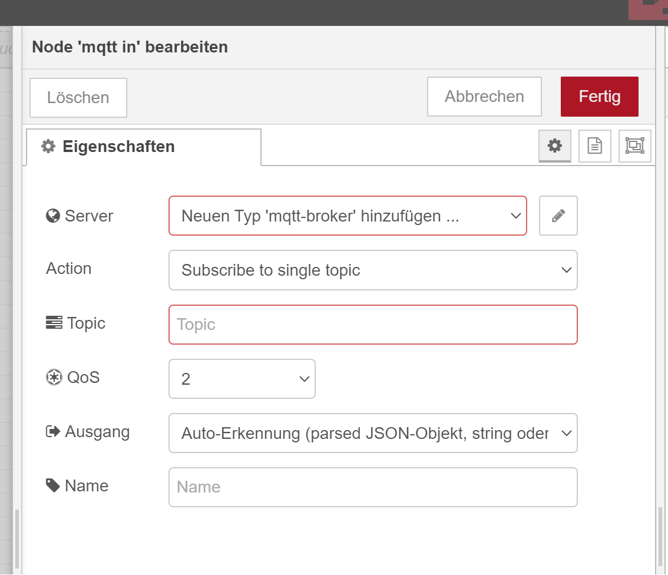
Task: Click the dialog title 'Node 'mqtt in' bearbeiten'
Action: (x=130, y=47)
